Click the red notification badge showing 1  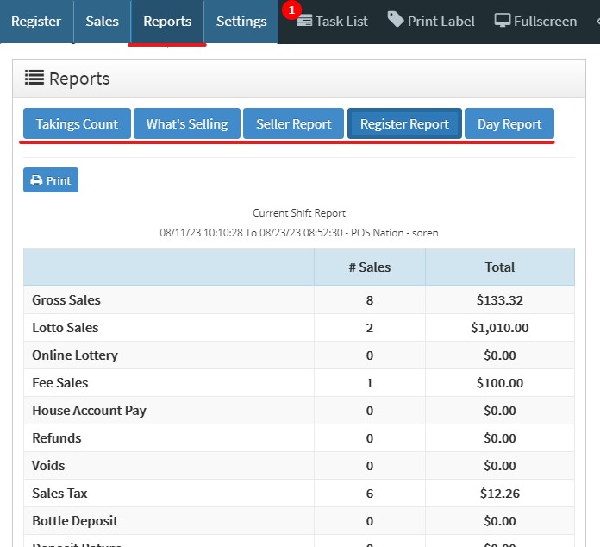291,10
